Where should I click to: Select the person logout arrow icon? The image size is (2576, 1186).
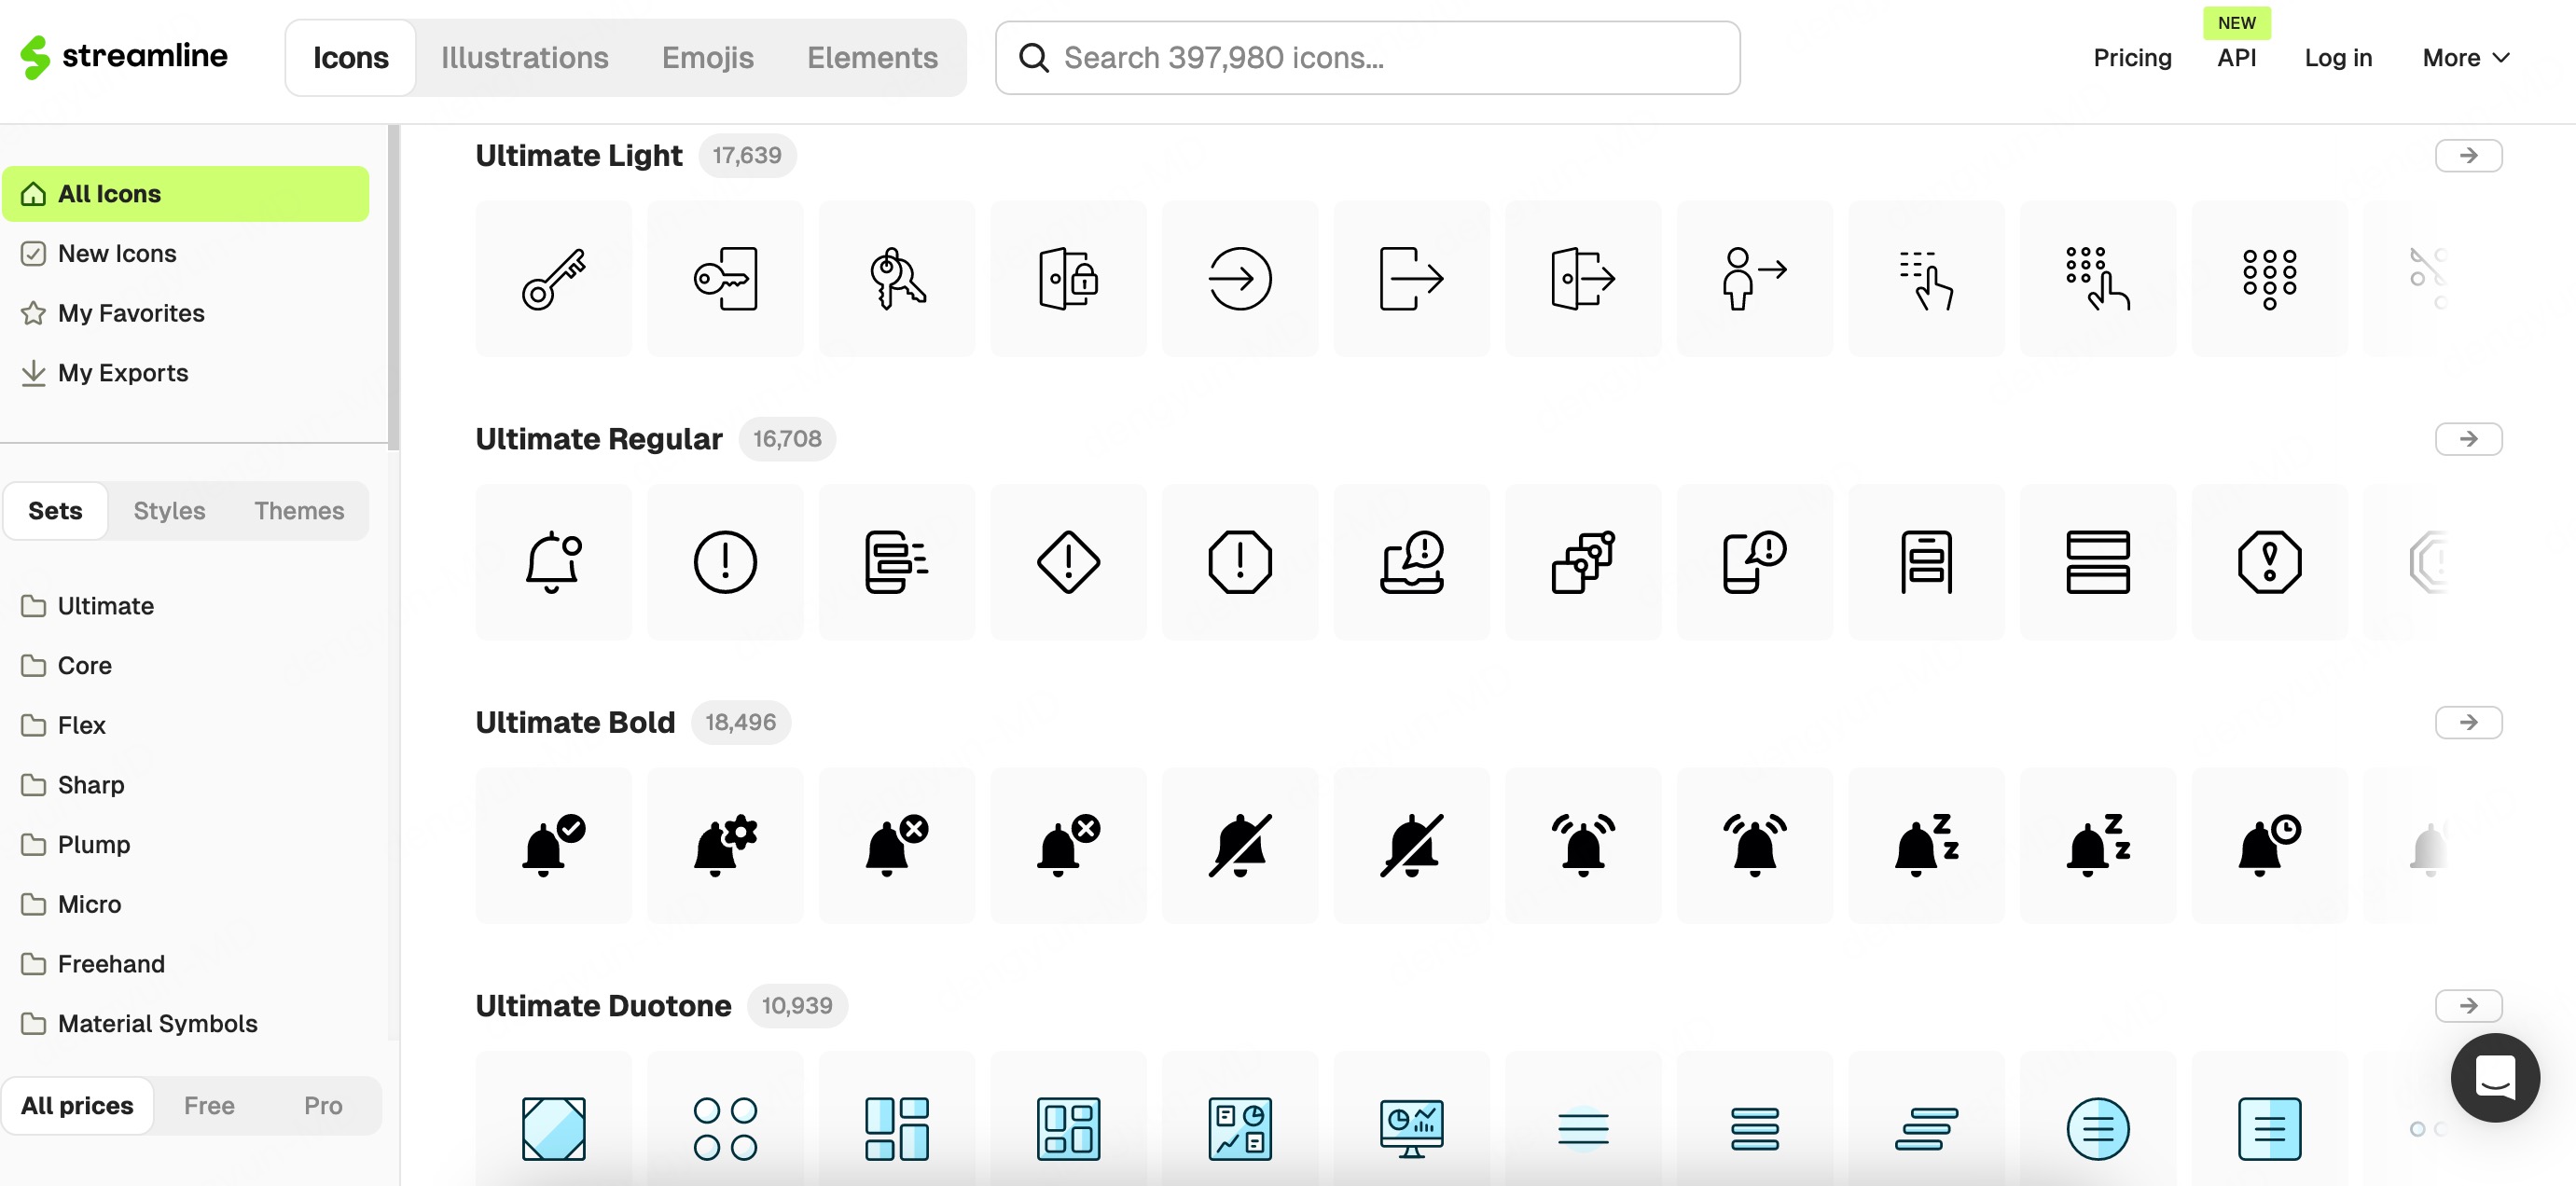(1755, 278)
